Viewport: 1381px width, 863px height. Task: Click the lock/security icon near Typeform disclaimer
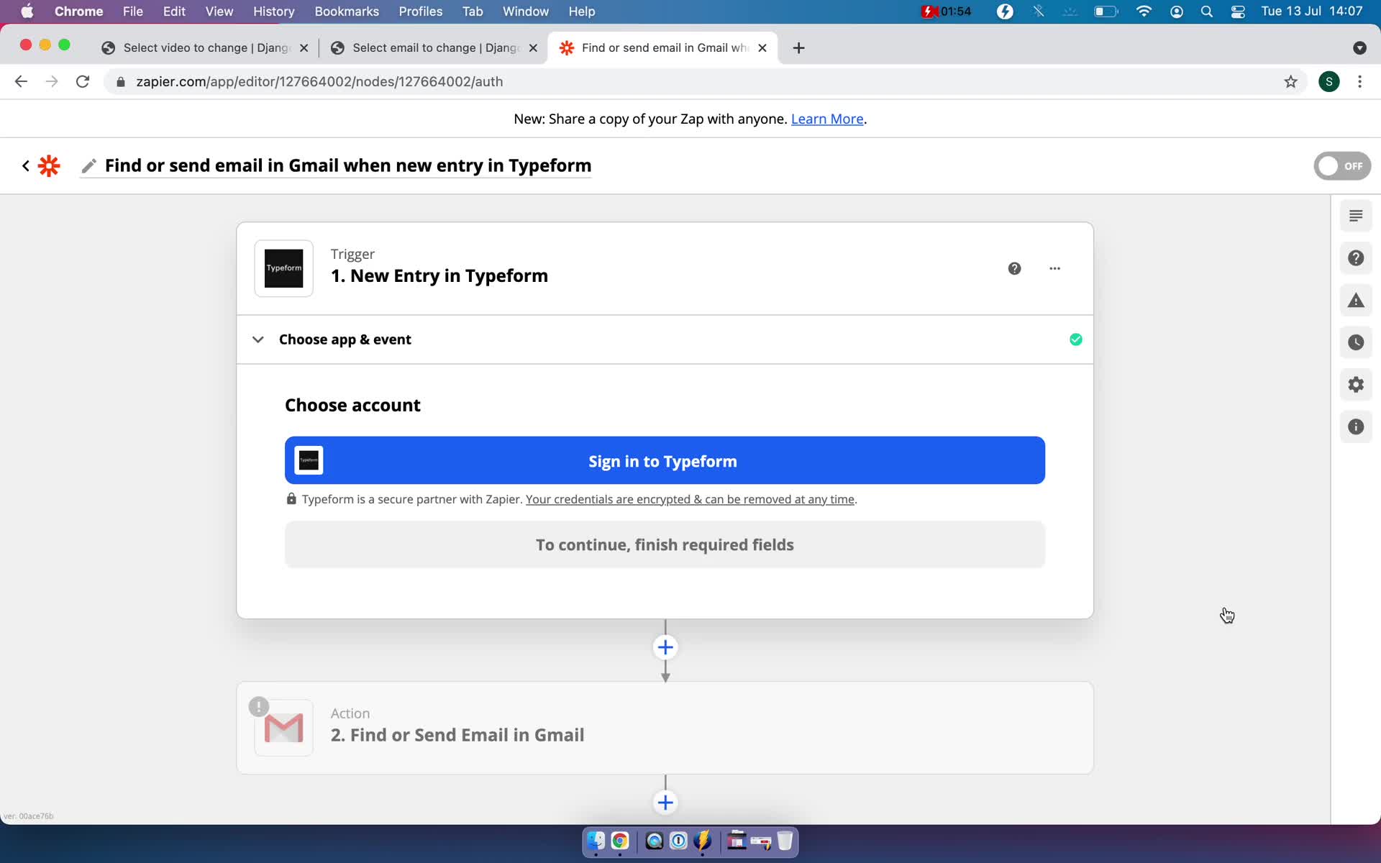291,499
